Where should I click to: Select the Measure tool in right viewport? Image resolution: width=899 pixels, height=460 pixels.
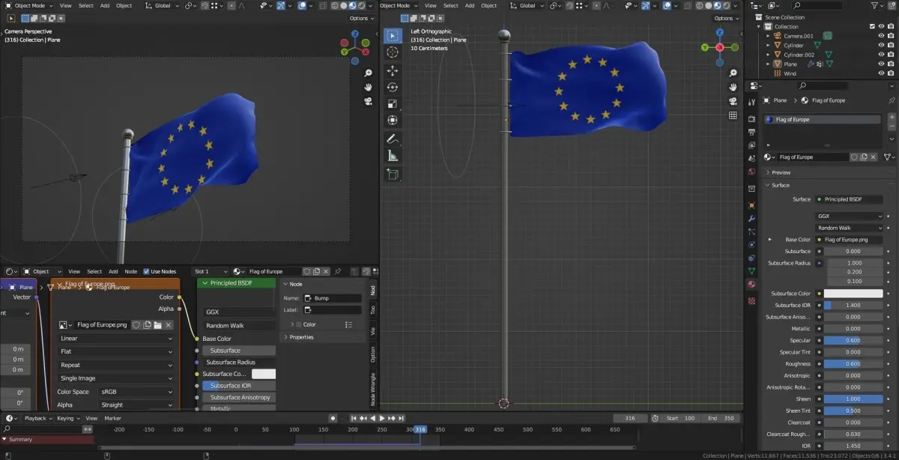tap(393, 156)
